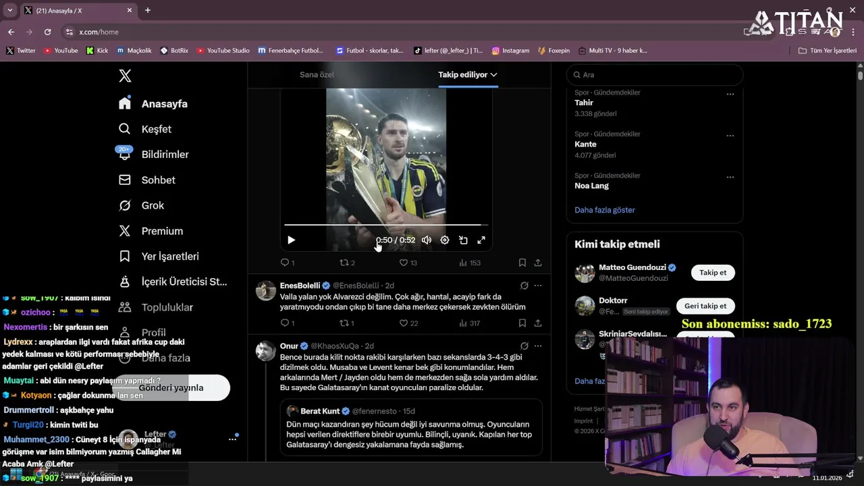Open more options on EnesBolelli post
864x486 pixels.
tap(538, 286)
